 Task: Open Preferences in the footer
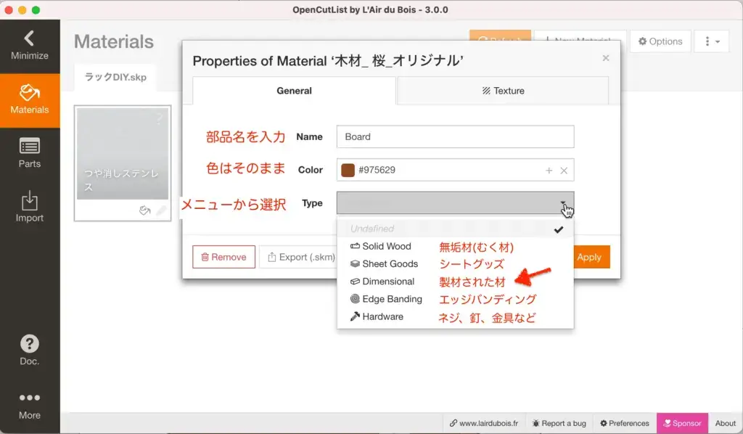[625, 423]
